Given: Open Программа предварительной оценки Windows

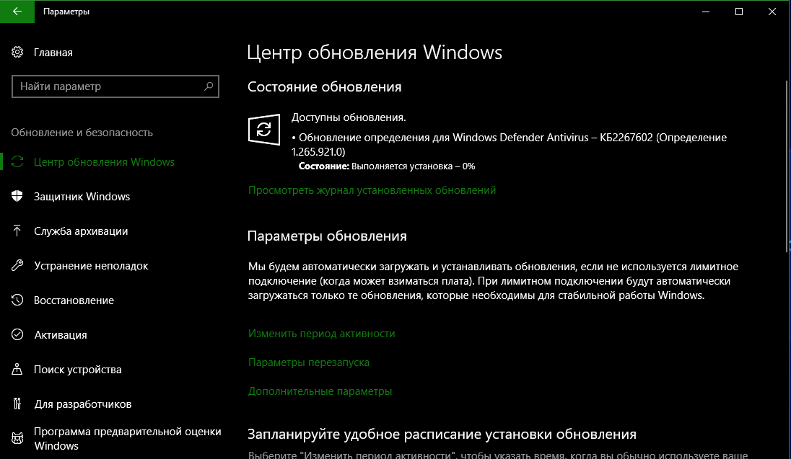Looking at the screenshot, I should (127, 438).
